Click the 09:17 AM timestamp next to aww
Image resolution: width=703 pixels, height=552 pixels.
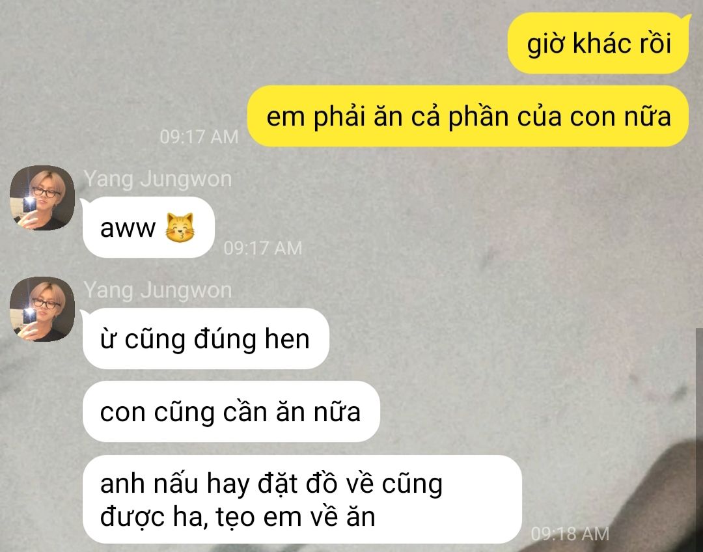tap(263, 248)
